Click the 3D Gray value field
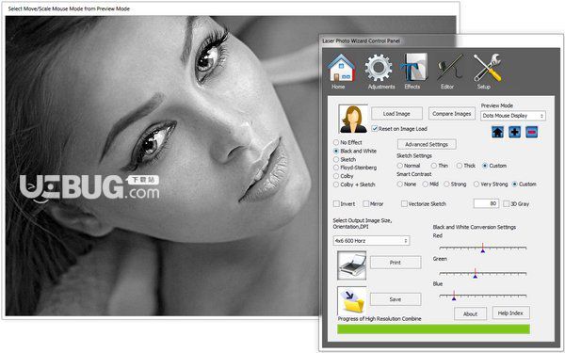 click(x=486, y=203)
